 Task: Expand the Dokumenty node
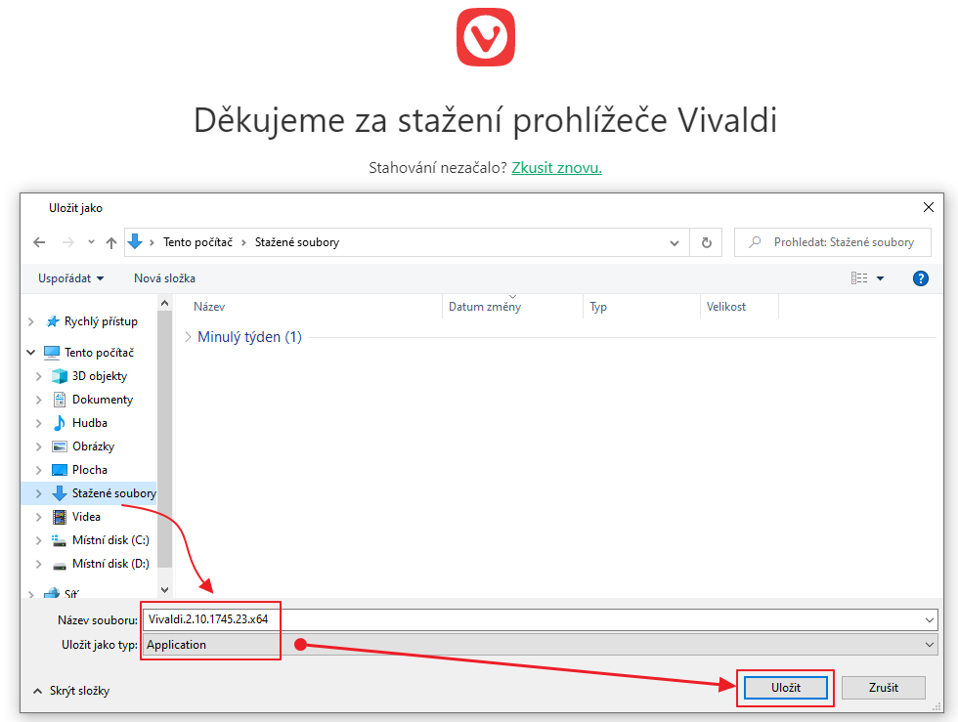click(39, 401)
